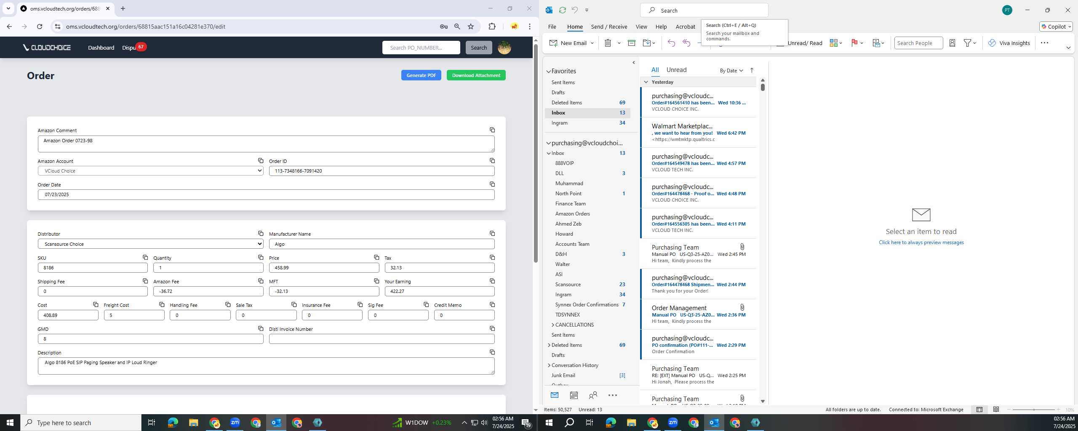Image resolution: width=1078 pixels, height=431 pixels.
Task: Open the By Date sort dropdown
Action: 731,70
